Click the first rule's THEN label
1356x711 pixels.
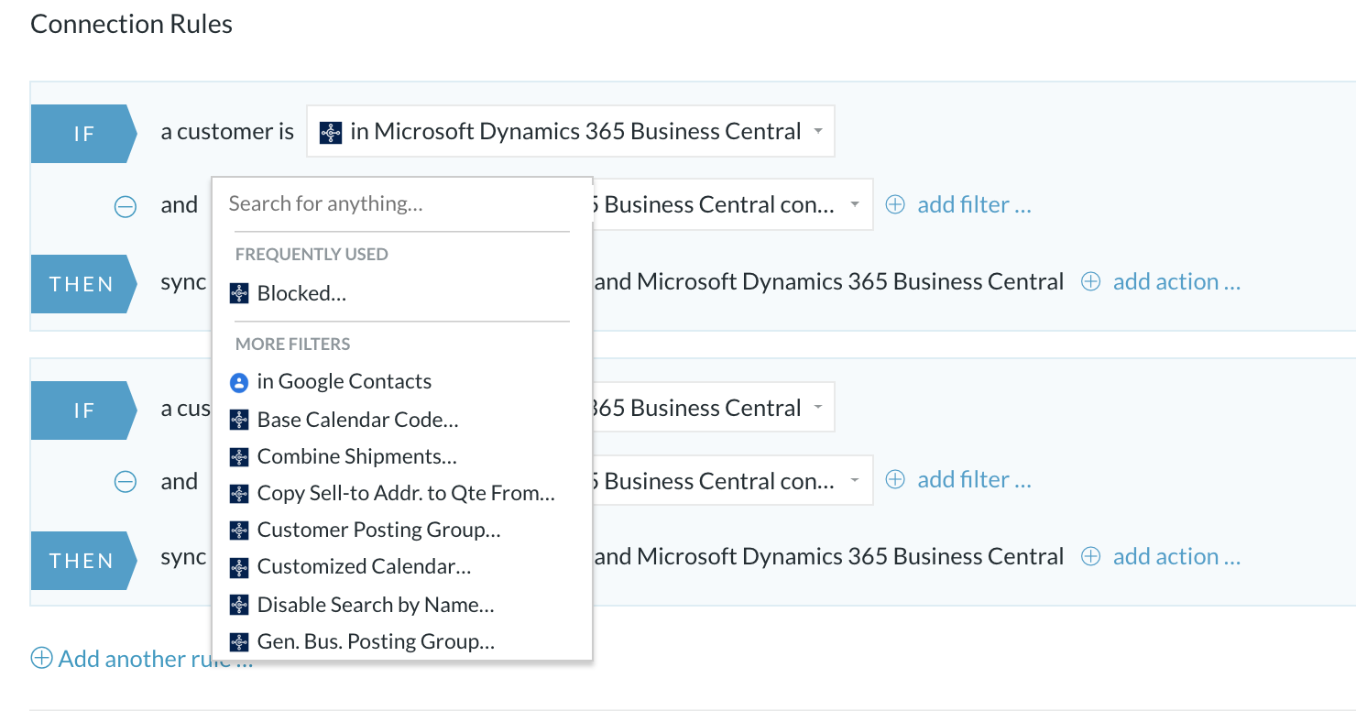pos(83,284)
